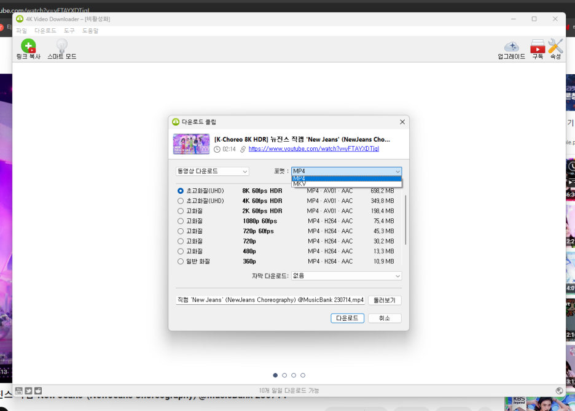Image resolution: width=575 pixels, height=411 pixels.
Task: Open the Upgrade (업그레이드) cloud icon
Action: pos(512,47)
